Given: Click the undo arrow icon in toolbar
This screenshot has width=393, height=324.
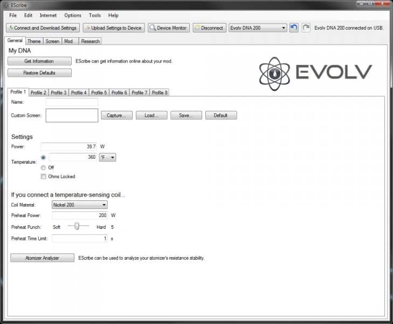Looking at the screenshot, I should point(294,28).
